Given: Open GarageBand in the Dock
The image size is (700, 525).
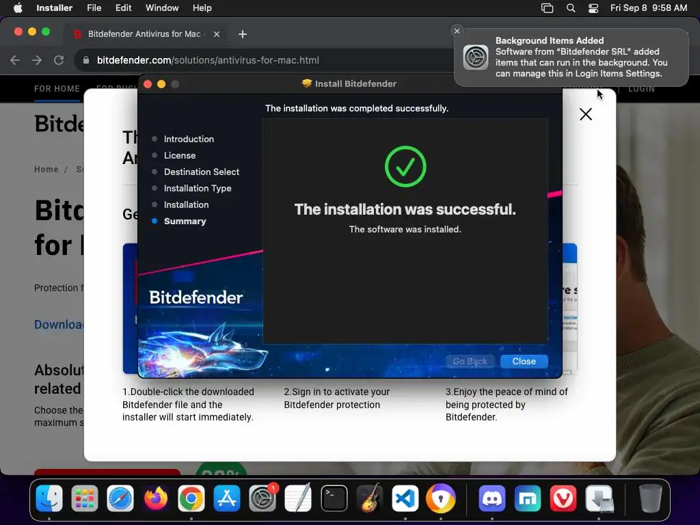Looking at the screenshot, I should pos(370,498).
